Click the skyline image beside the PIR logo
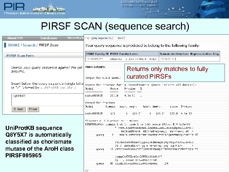Screen dimensions: 229x172 tap(49, 7)
